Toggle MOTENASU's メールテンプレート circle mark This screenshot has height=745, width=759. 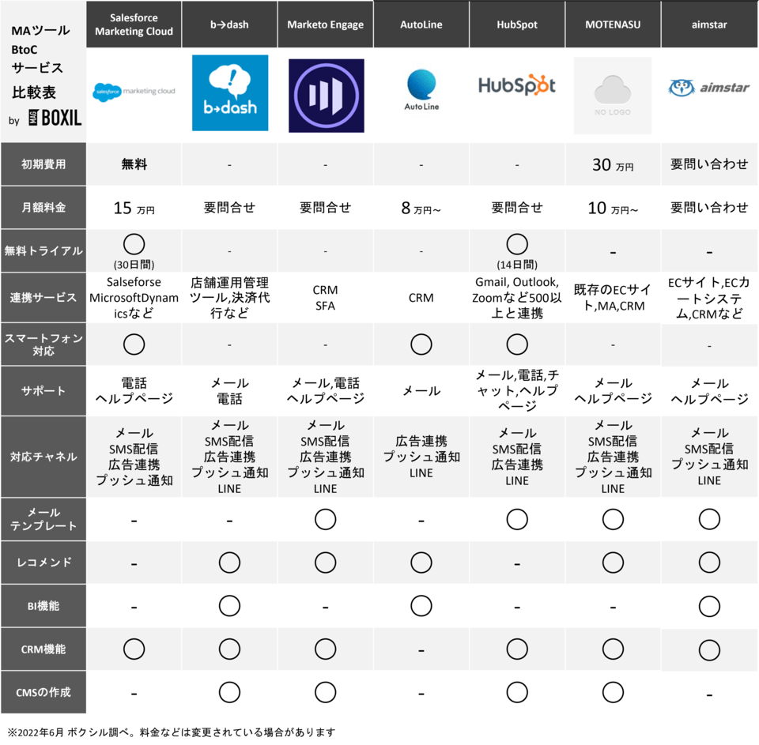point(613,519)
